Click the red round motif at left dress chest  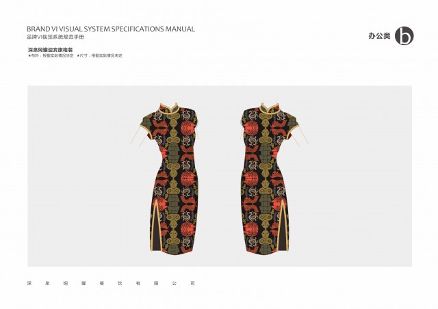pyautogui.click(x=188, y=129)
